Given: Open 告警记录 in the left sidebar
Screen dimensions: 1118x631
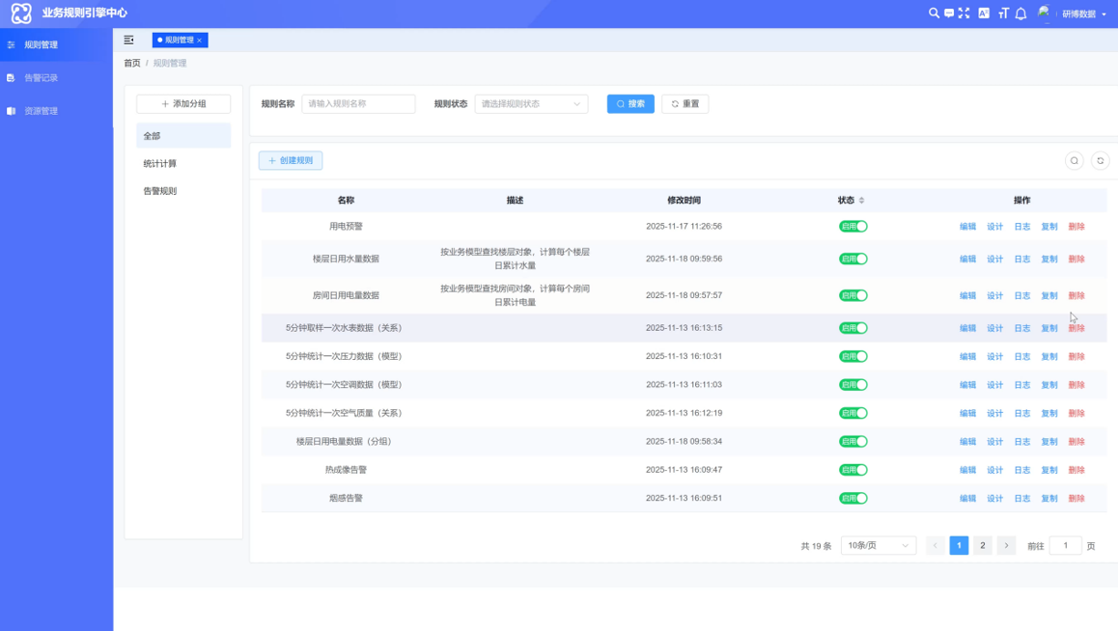Looking at the screenshot, I should tap(41, 78).
